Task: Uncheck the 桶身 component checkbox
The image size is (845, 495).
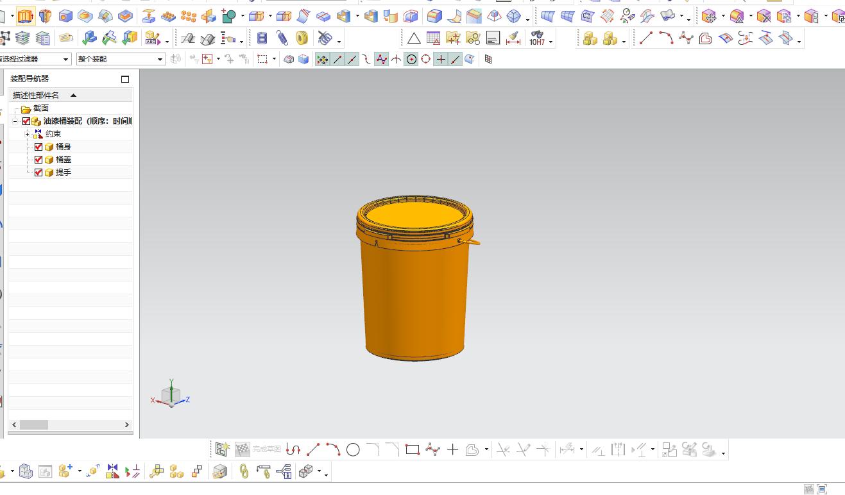Action: [38, 147]
